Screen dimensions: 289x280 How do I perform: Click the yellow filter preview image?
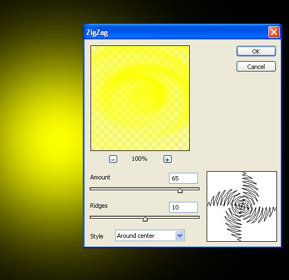(140, 98)
